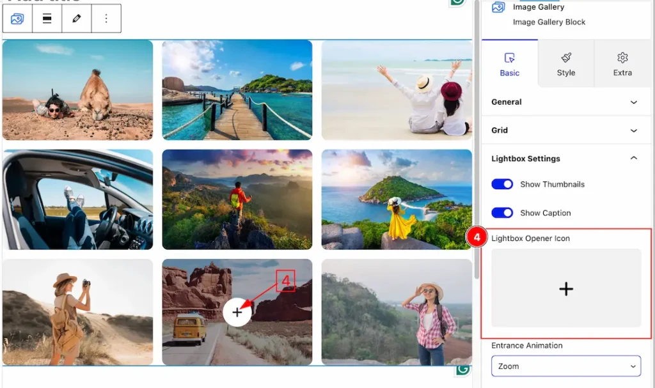Click the Image Gallery block icon in toolbar
Image resolution: width=655 pixels, height=388 pixels.
coord(17,19)
